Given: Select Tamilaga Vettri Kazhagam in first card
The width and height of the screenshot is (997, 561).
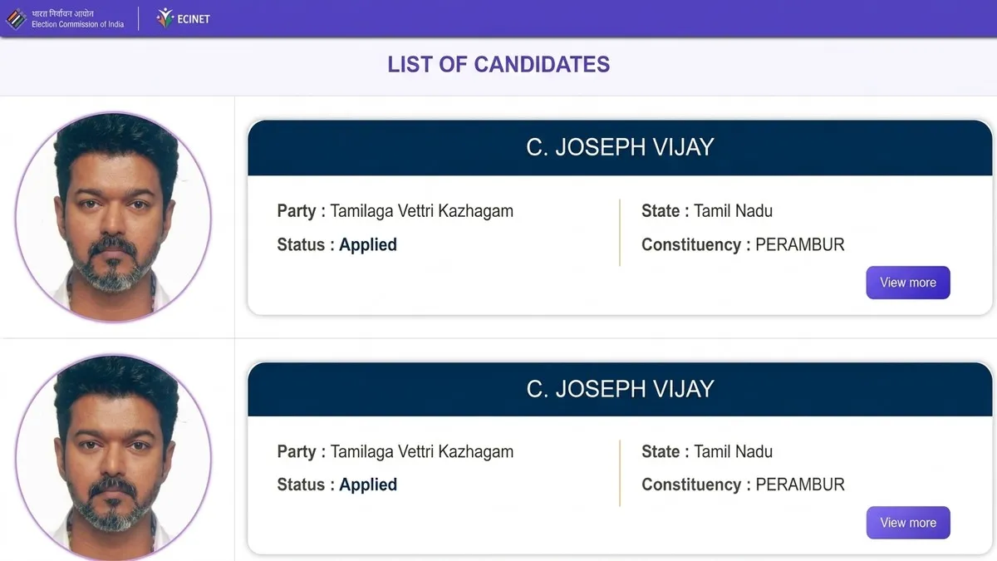Looking at the screenshot, I should click(x=421, y=211).
